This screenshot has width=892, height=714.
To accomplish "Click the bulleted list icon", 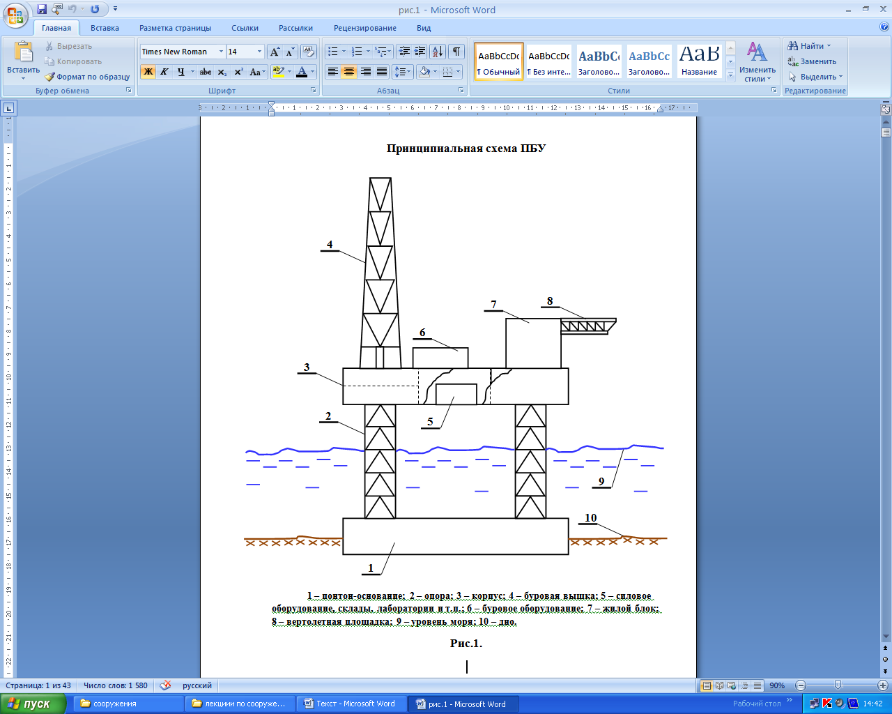I will (333, 52).
